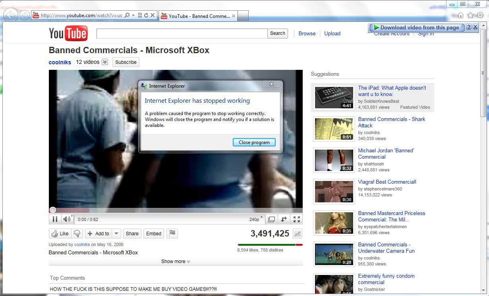Subscribe to the coolniks channel
The height and width of the screenshot is (296, 489).
(x=126, y=62)
